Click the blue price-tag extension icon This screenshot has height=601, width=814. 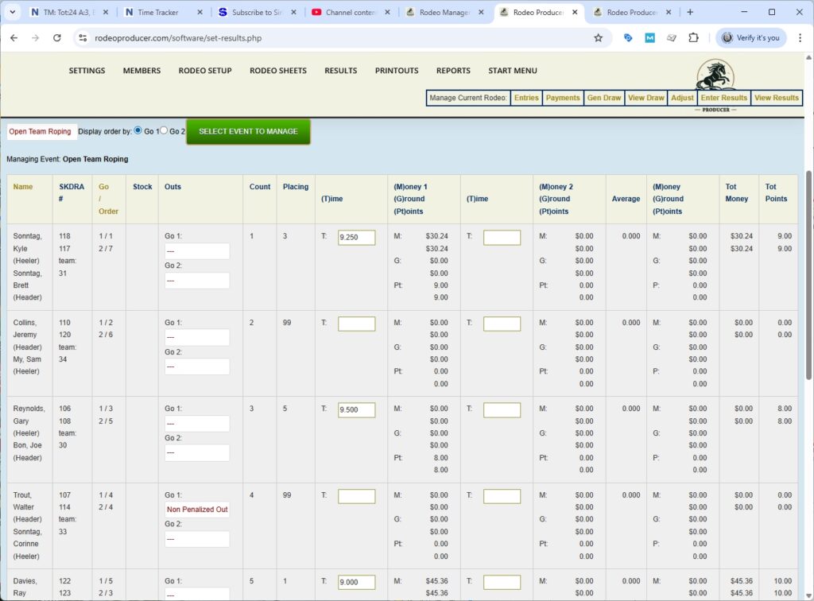(628, 37)
